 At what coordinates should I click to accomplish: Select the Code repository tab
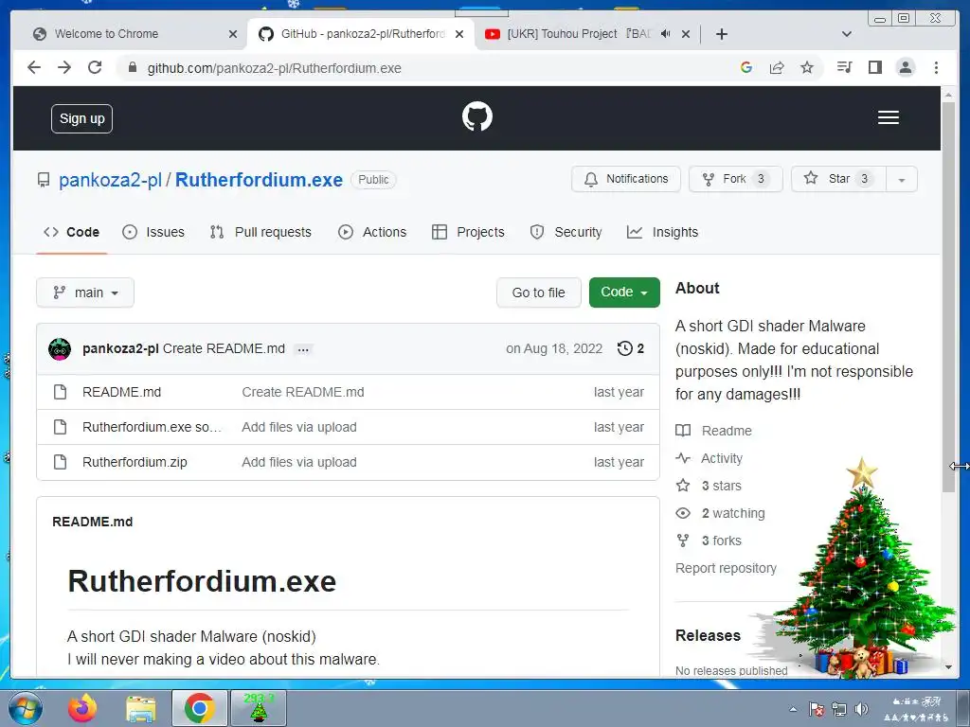[x=71, y=232]
